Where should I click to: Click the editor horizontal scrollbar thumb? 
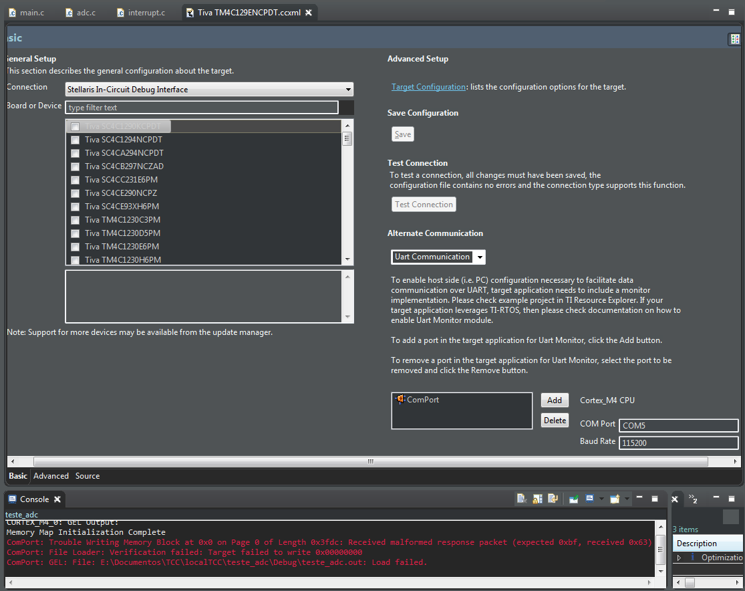(x=370, y=462)
